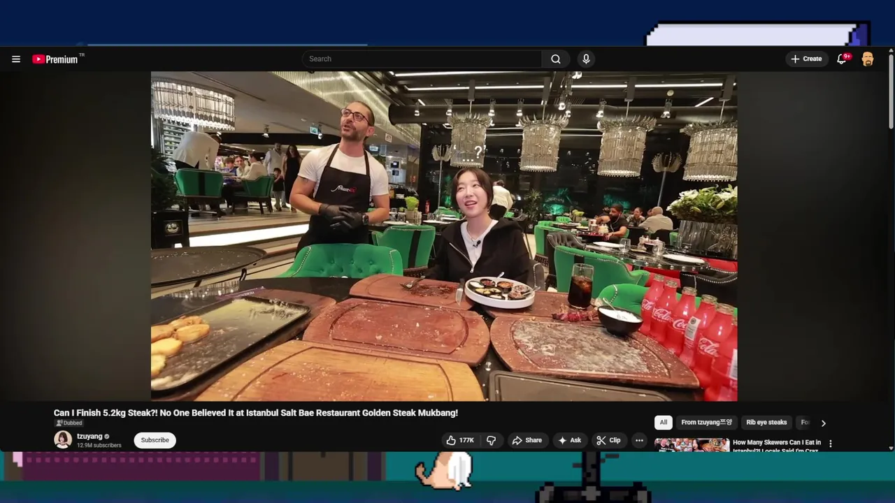Image resolution: width=895 pixels, height=503 pixels.
Task: Share this video
Action: [527, 440]
